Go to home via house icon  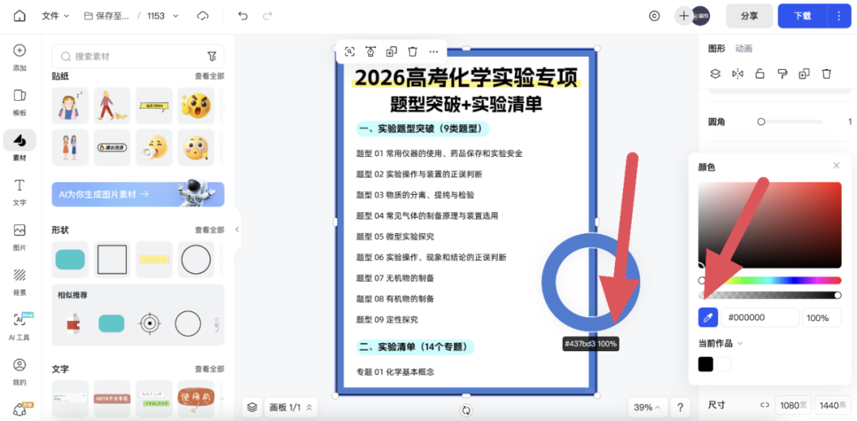tap(20, 16)
